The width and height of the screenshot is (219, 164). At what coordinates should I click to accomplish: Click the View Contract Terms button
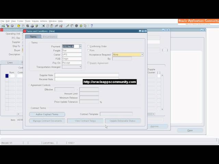[85, 121]
